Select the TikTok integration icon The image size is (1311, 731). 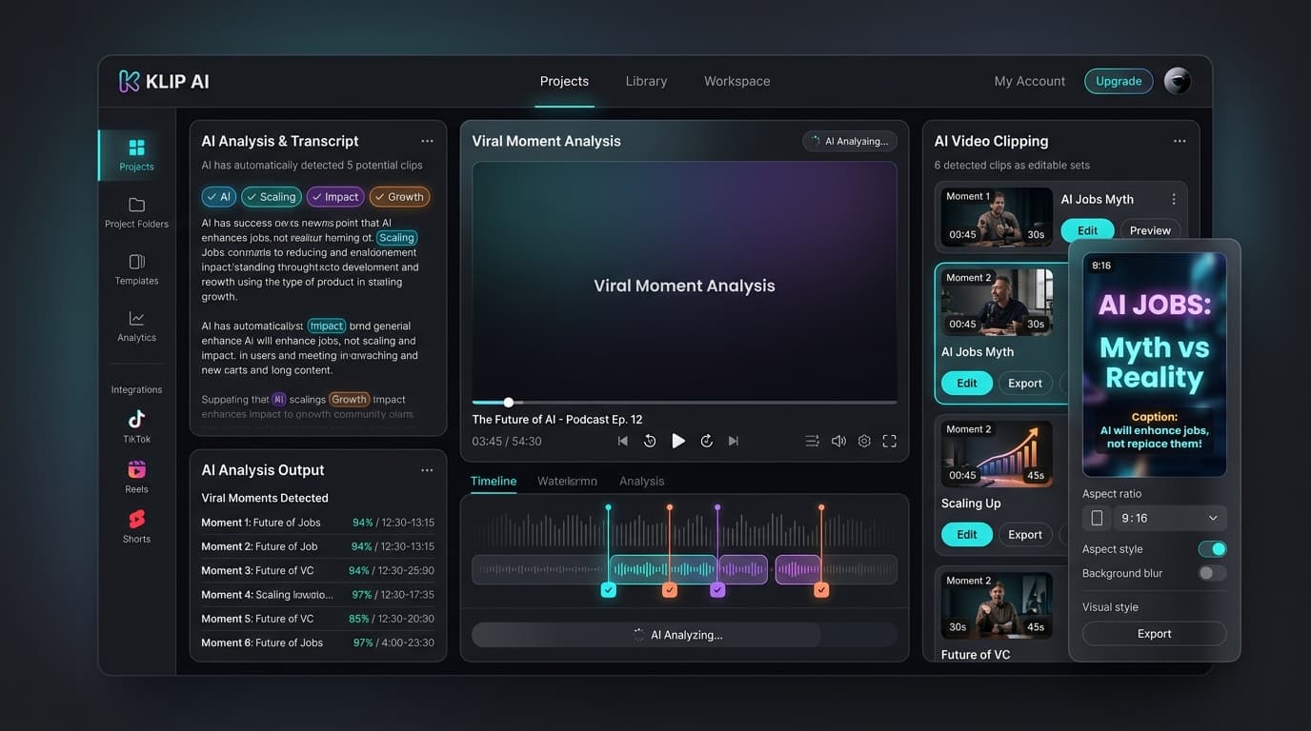click(x=136, y=420)
